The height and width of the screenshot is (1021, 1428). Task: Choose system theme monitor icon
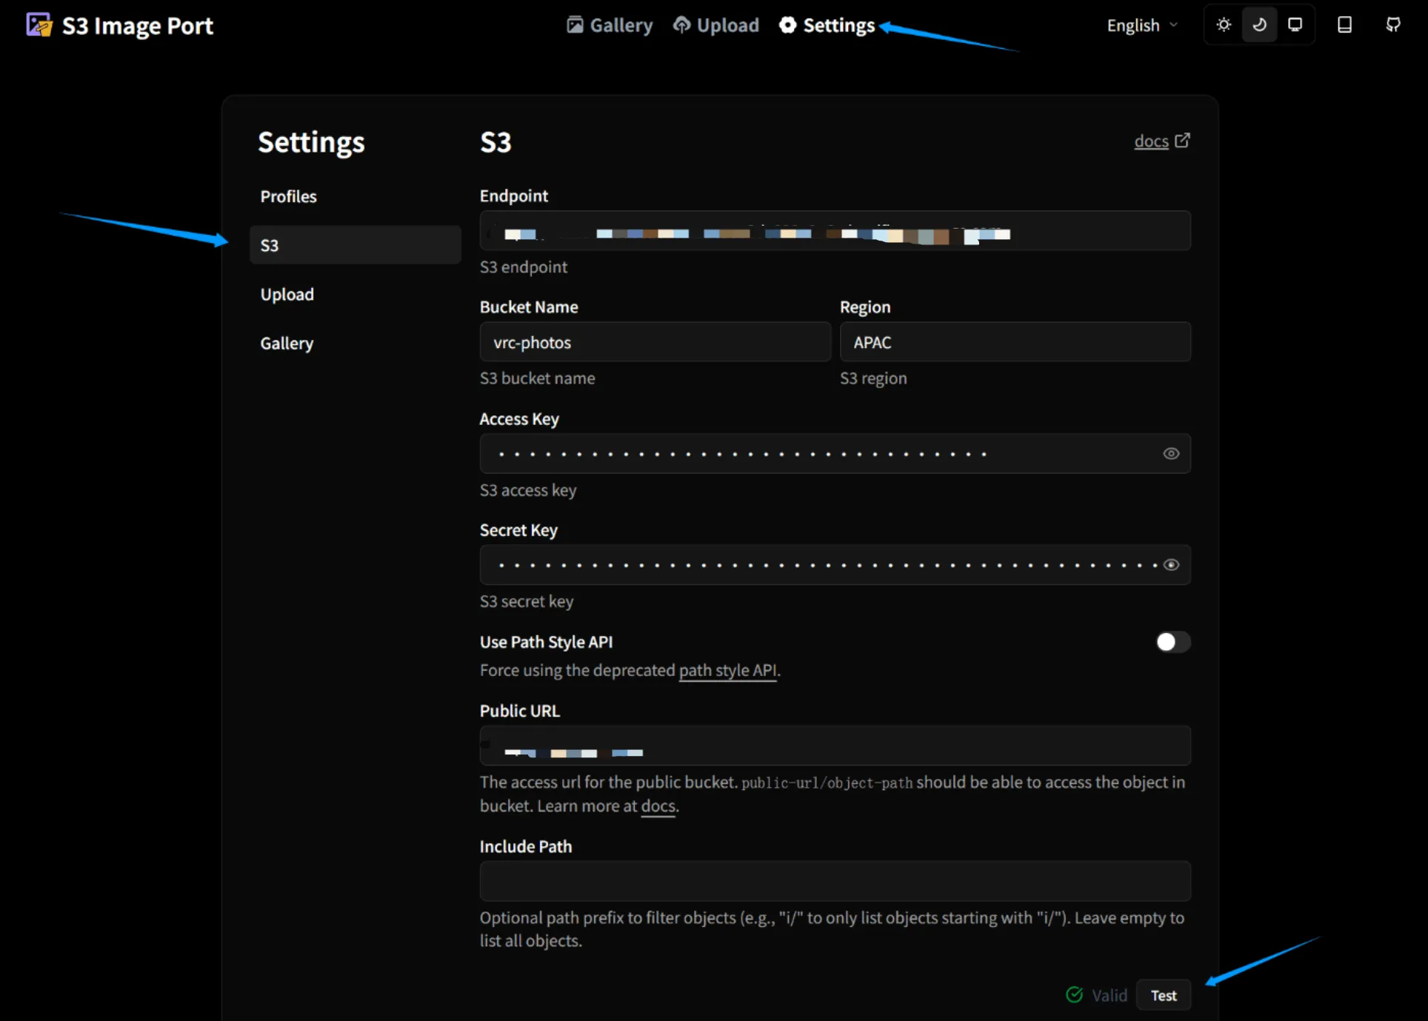click(1295, 25)
